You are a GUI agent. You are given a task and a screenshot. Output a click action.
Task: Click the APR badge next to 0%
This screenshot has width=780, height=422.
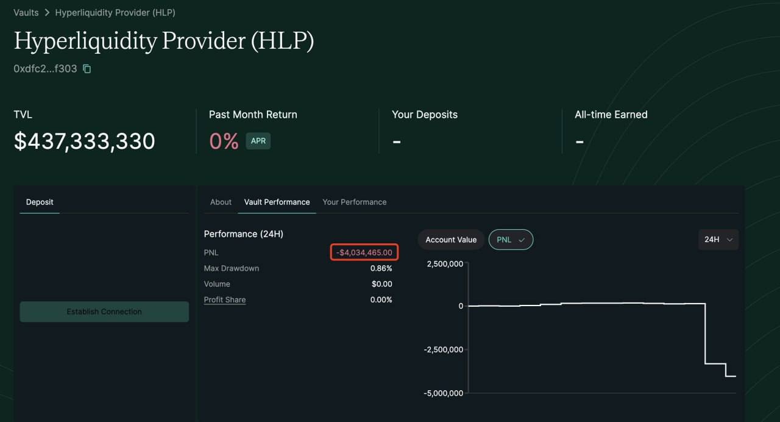point(258,141)
